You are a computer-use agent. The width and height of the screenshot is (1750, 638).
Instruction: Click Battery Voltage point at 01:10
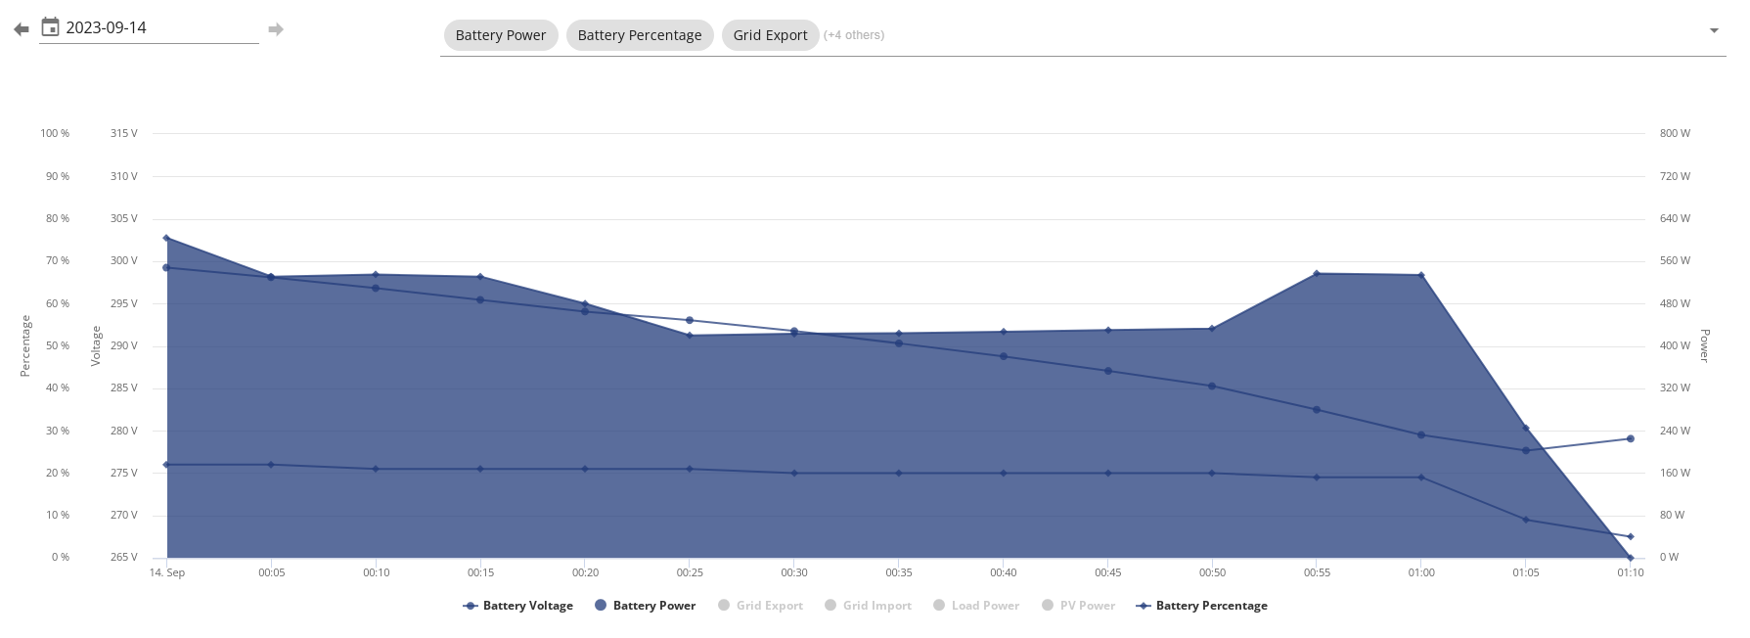point(1630,438)
